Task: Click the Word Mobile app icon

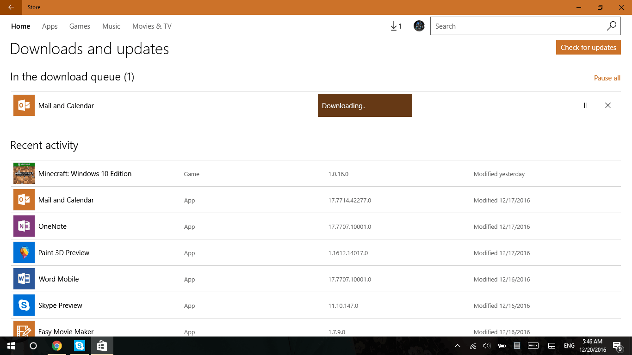Action: pyautogui.click(x=24, y=279)
